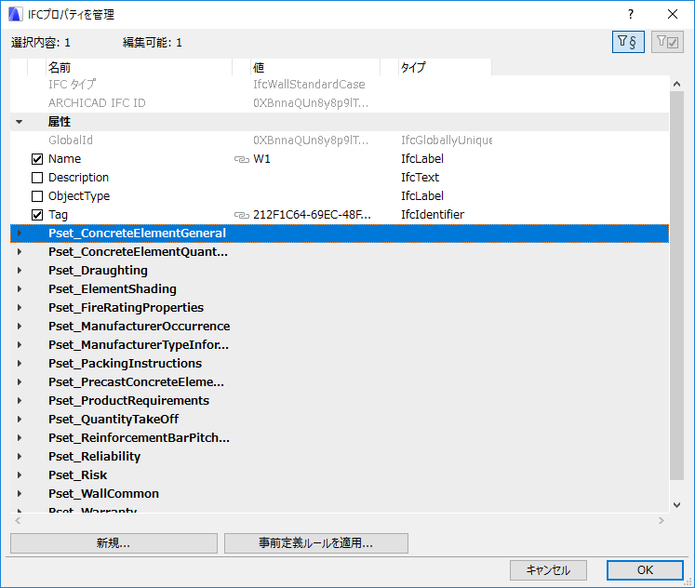695x588 pixels.
Task: Select the Pset_Reliability row label
Action: pos(94,457)
